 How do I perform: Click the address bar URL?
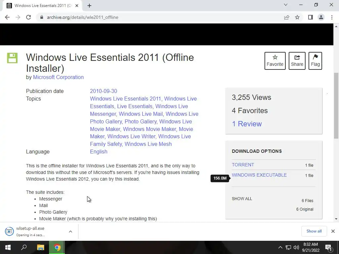(x=82, y=17)
